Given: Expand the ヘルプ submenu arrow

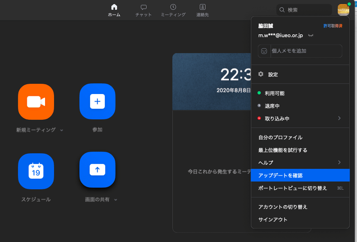Looking at the screenshot, I should tap(339, 162).
